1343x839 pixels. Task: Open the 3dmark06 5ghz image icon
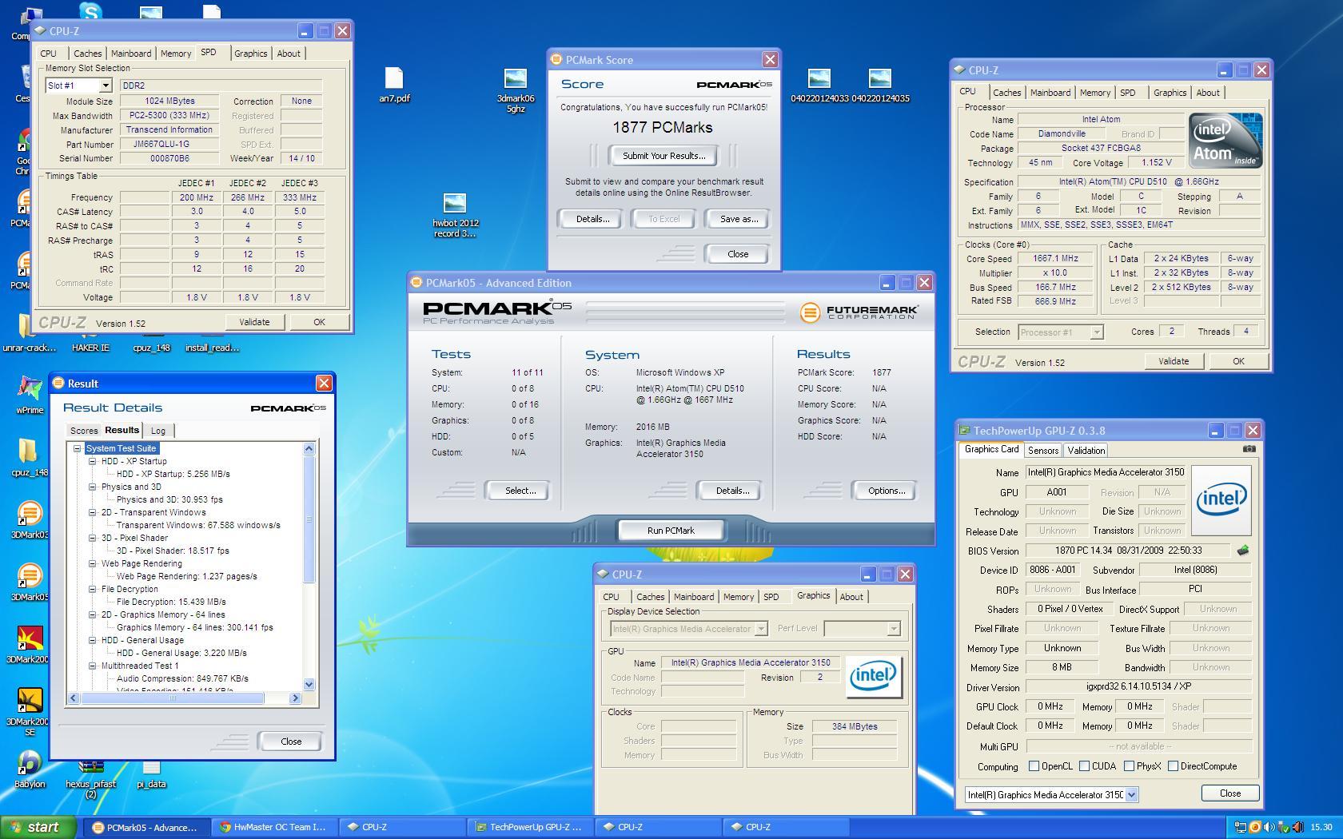click(x=516, y=89)
